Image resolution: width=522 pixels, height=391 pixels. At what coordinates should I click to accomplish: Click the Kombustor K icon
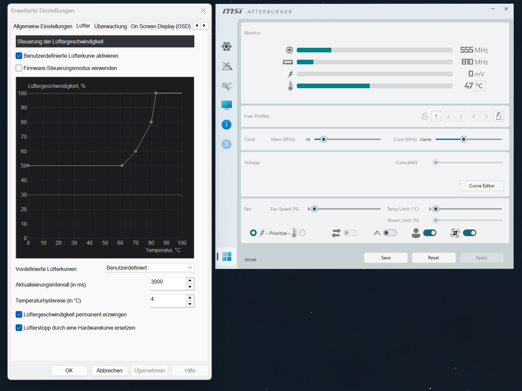(x=227, y=144)
